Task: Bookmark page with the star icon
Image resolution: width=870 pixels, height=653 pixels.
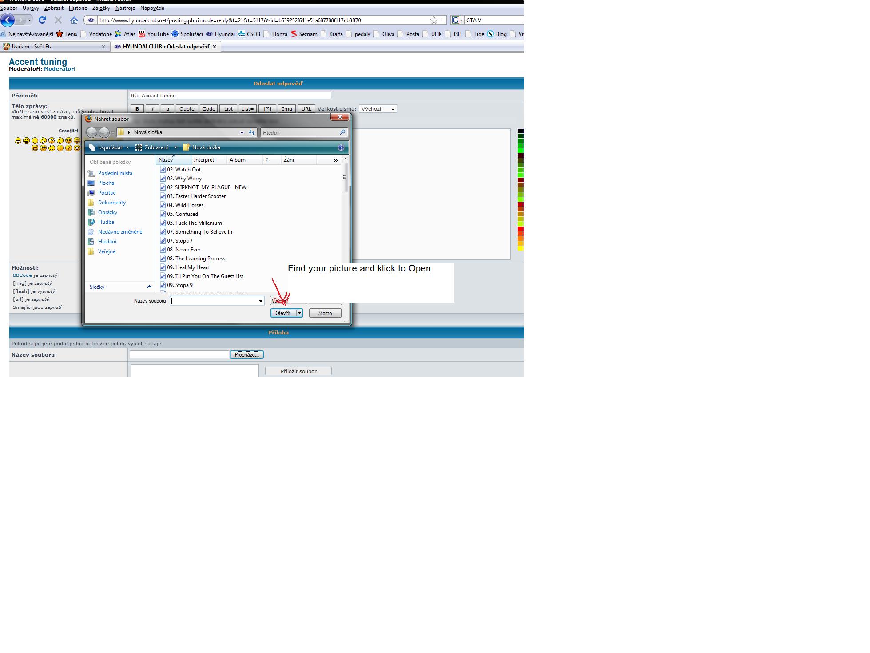Action: 433,20
